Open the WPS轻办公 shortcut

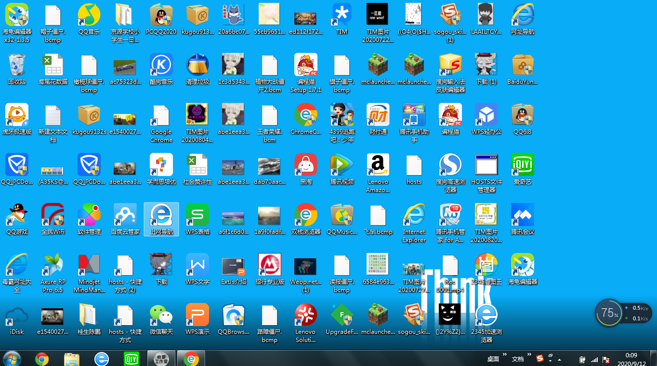point(486,119)
